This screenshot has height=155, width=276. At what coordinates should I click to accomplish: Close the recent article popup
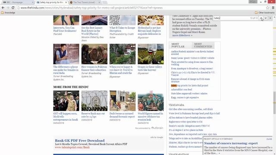[269, 139]
